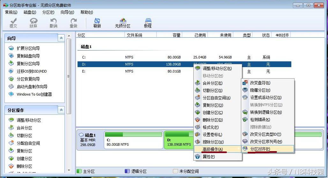Viewport: 328px width, 178px height.
Task: Select D: 138.09GB NTFS disk map block
Action: coord(179,140)
